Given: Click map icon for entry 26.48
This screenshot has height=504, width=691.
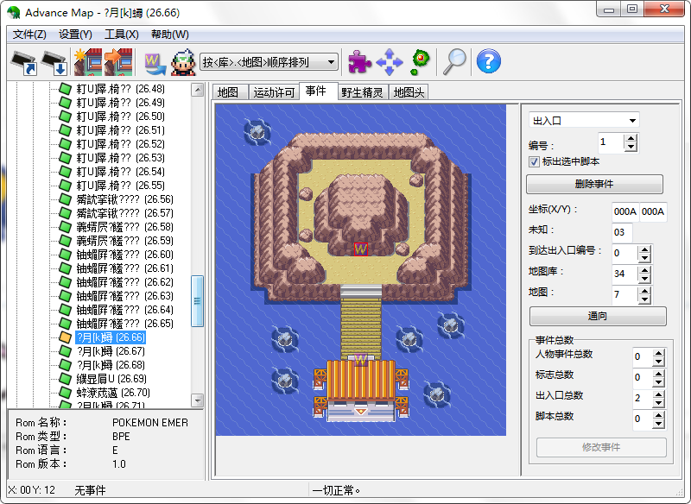Looking at the screenshot, I should [x=66, y=89].
